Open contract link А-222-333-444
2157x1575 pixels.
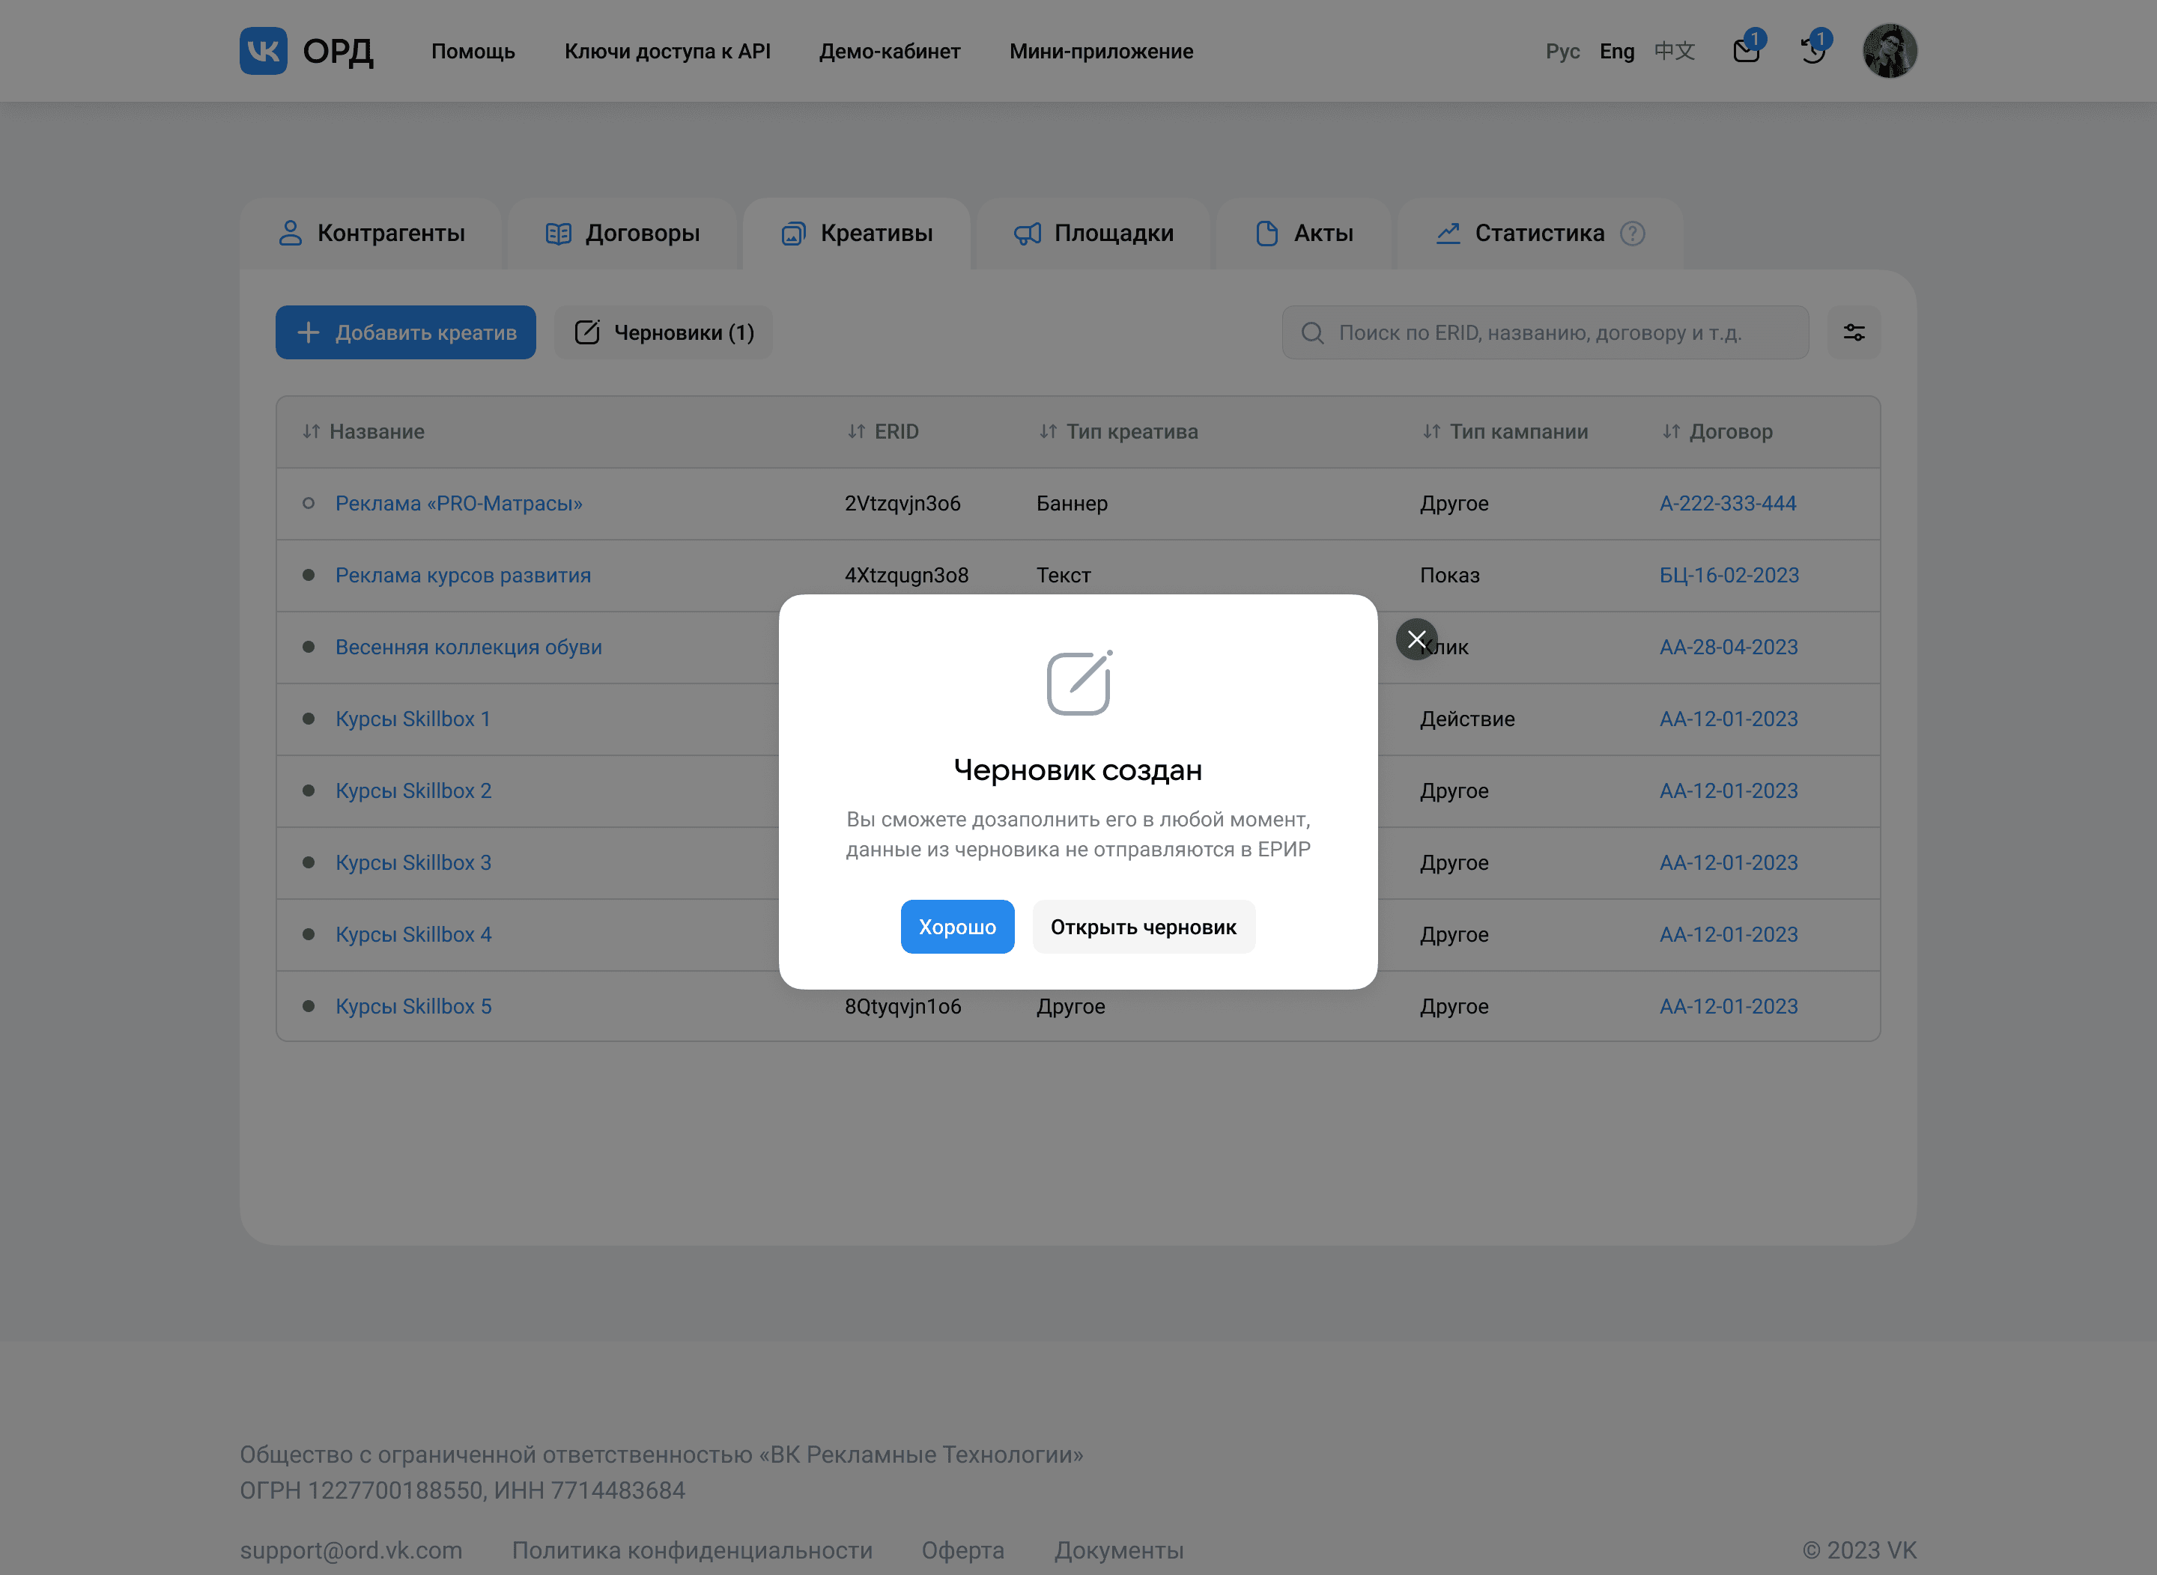click(1727, 503)
